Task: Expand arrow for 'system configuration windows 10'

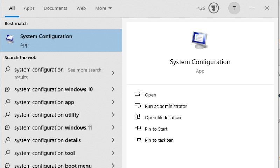Action: [x=113, y=89]
